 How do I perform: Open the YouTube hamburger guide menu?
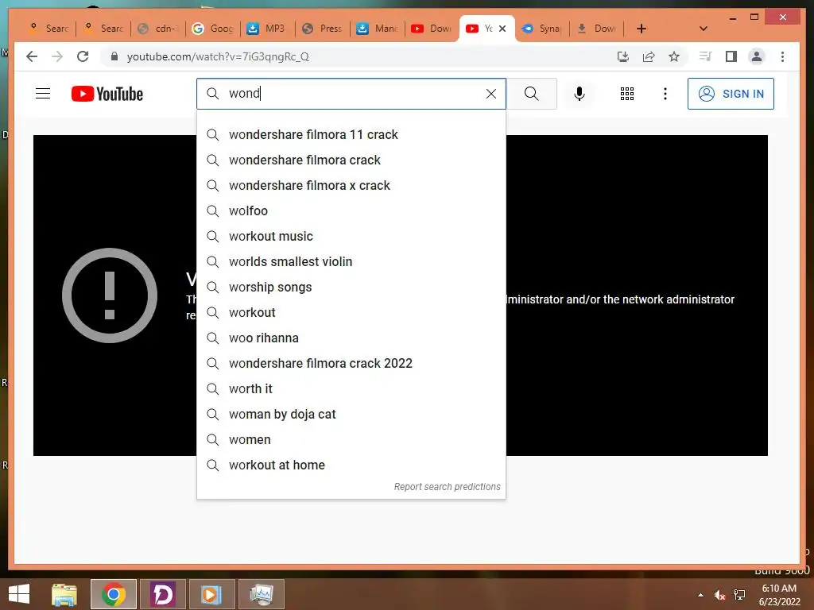pyautogui.click(x=43, y=94)
